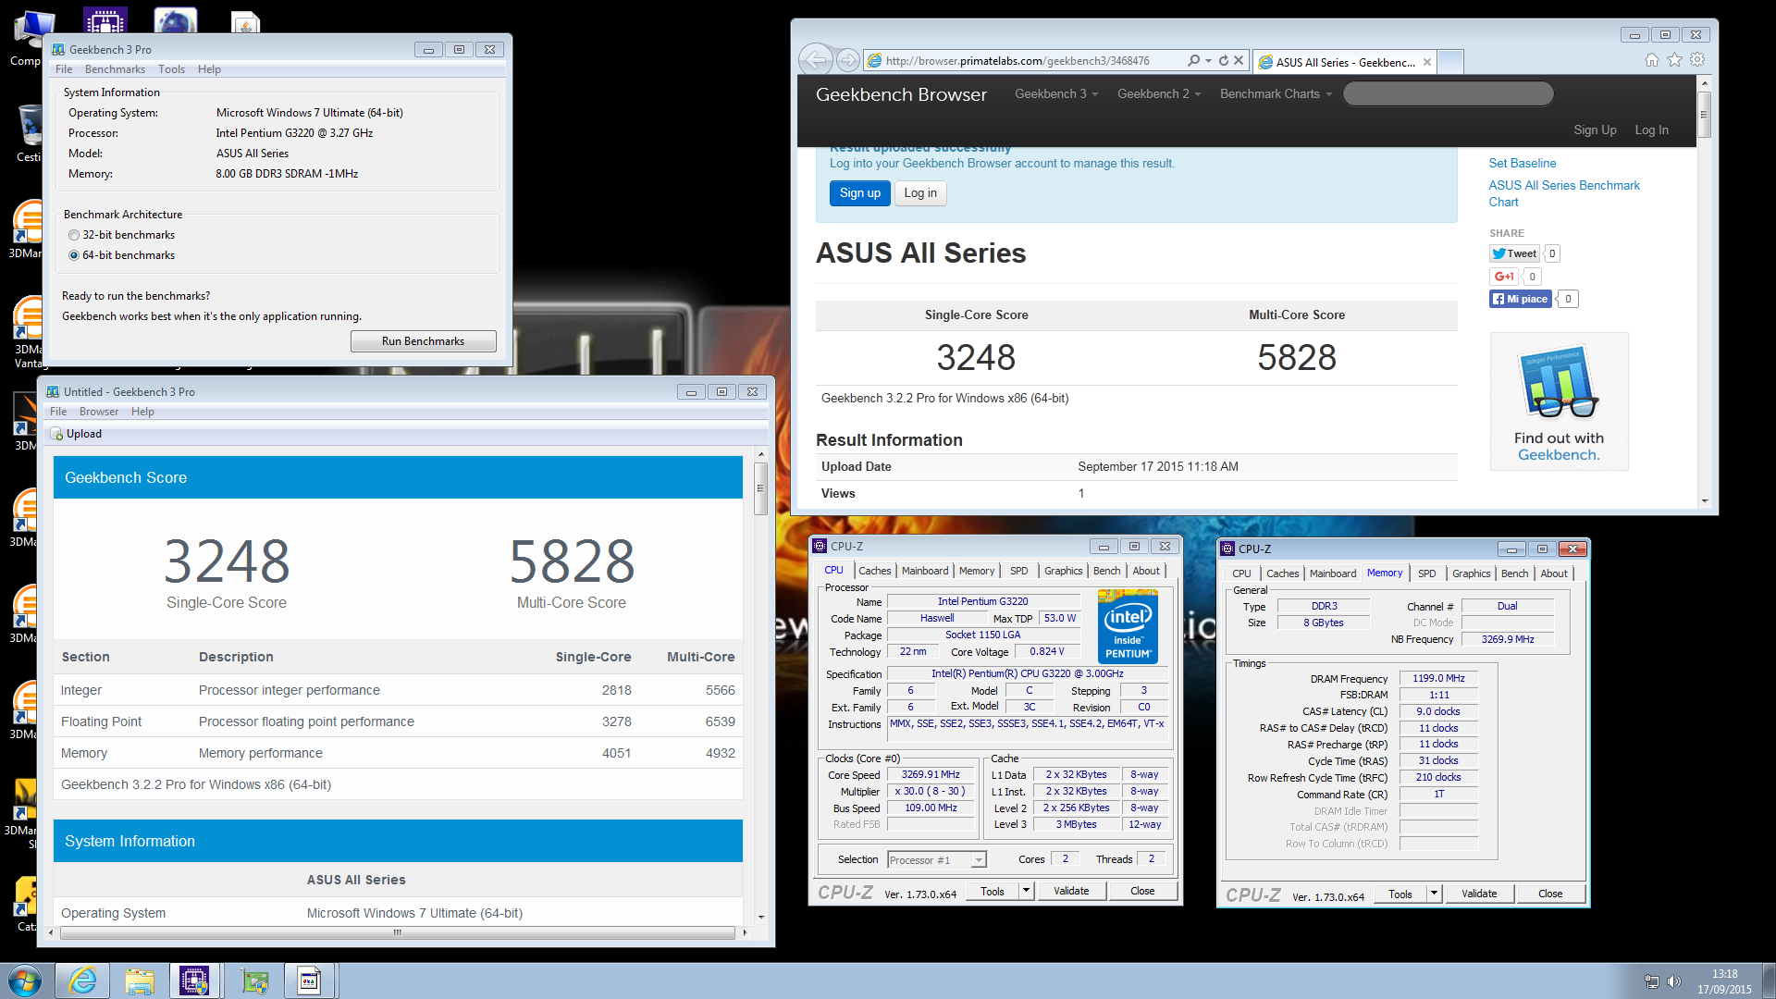This screenshot has height=999, width=1776.
Task: Open Help menu in Untitled Geekbench window
Action: point(142,412)
